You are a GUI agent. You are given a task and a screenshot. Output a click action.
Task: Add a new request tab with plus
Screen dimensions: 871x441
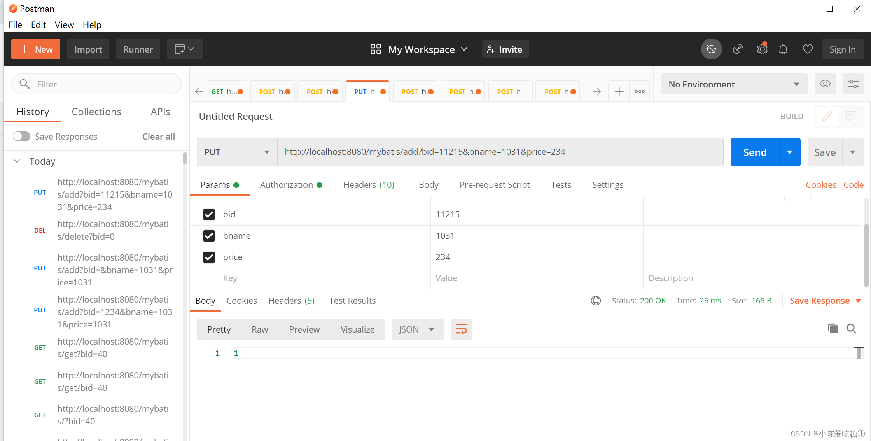pos(619,92)
